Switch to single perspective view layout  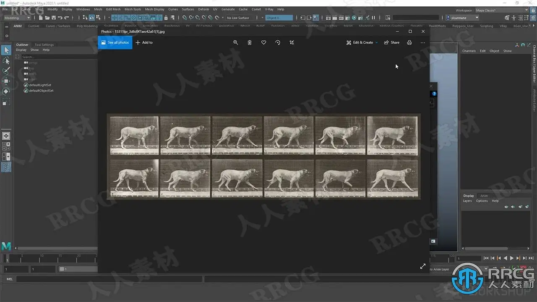[x=6, y=136]
